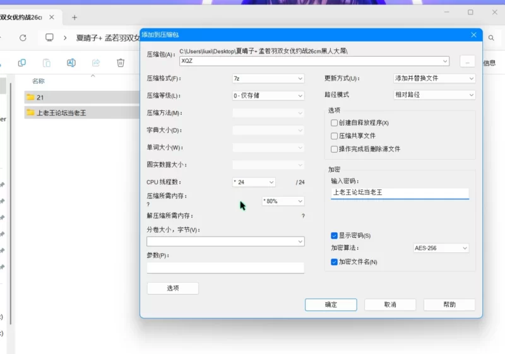This screenshot has height=354, width=505.
Task: Click the 取消 button
Action: [390, 305]
